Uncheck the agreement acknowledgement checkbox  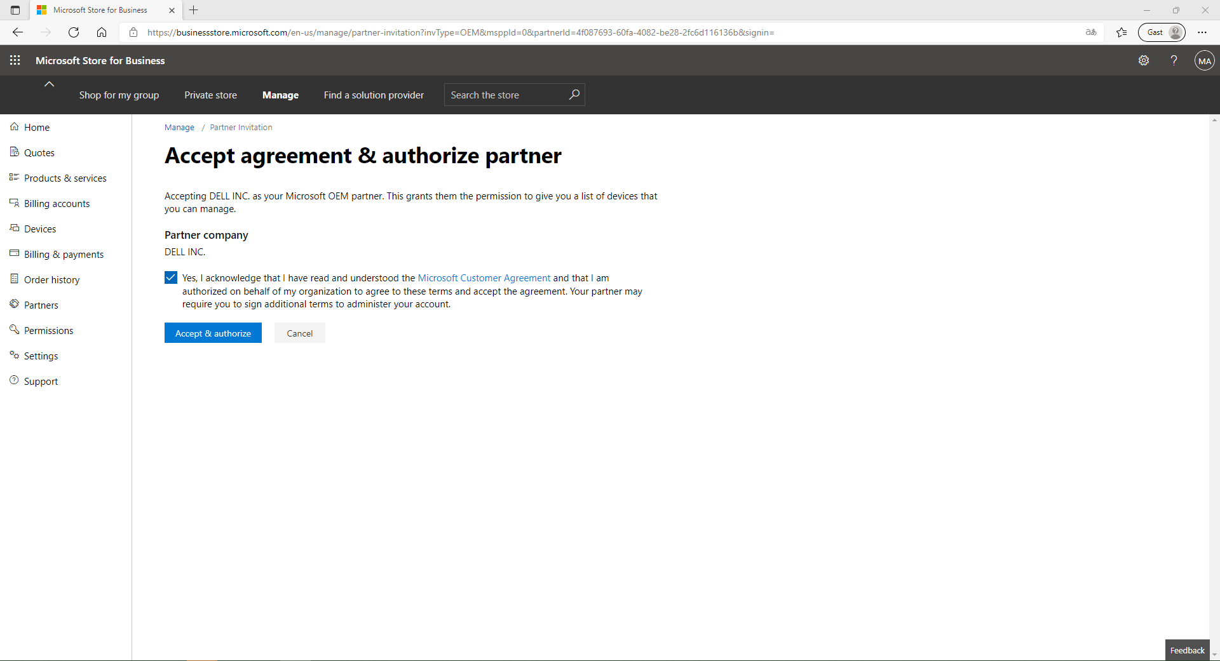(x=171, y=277)
